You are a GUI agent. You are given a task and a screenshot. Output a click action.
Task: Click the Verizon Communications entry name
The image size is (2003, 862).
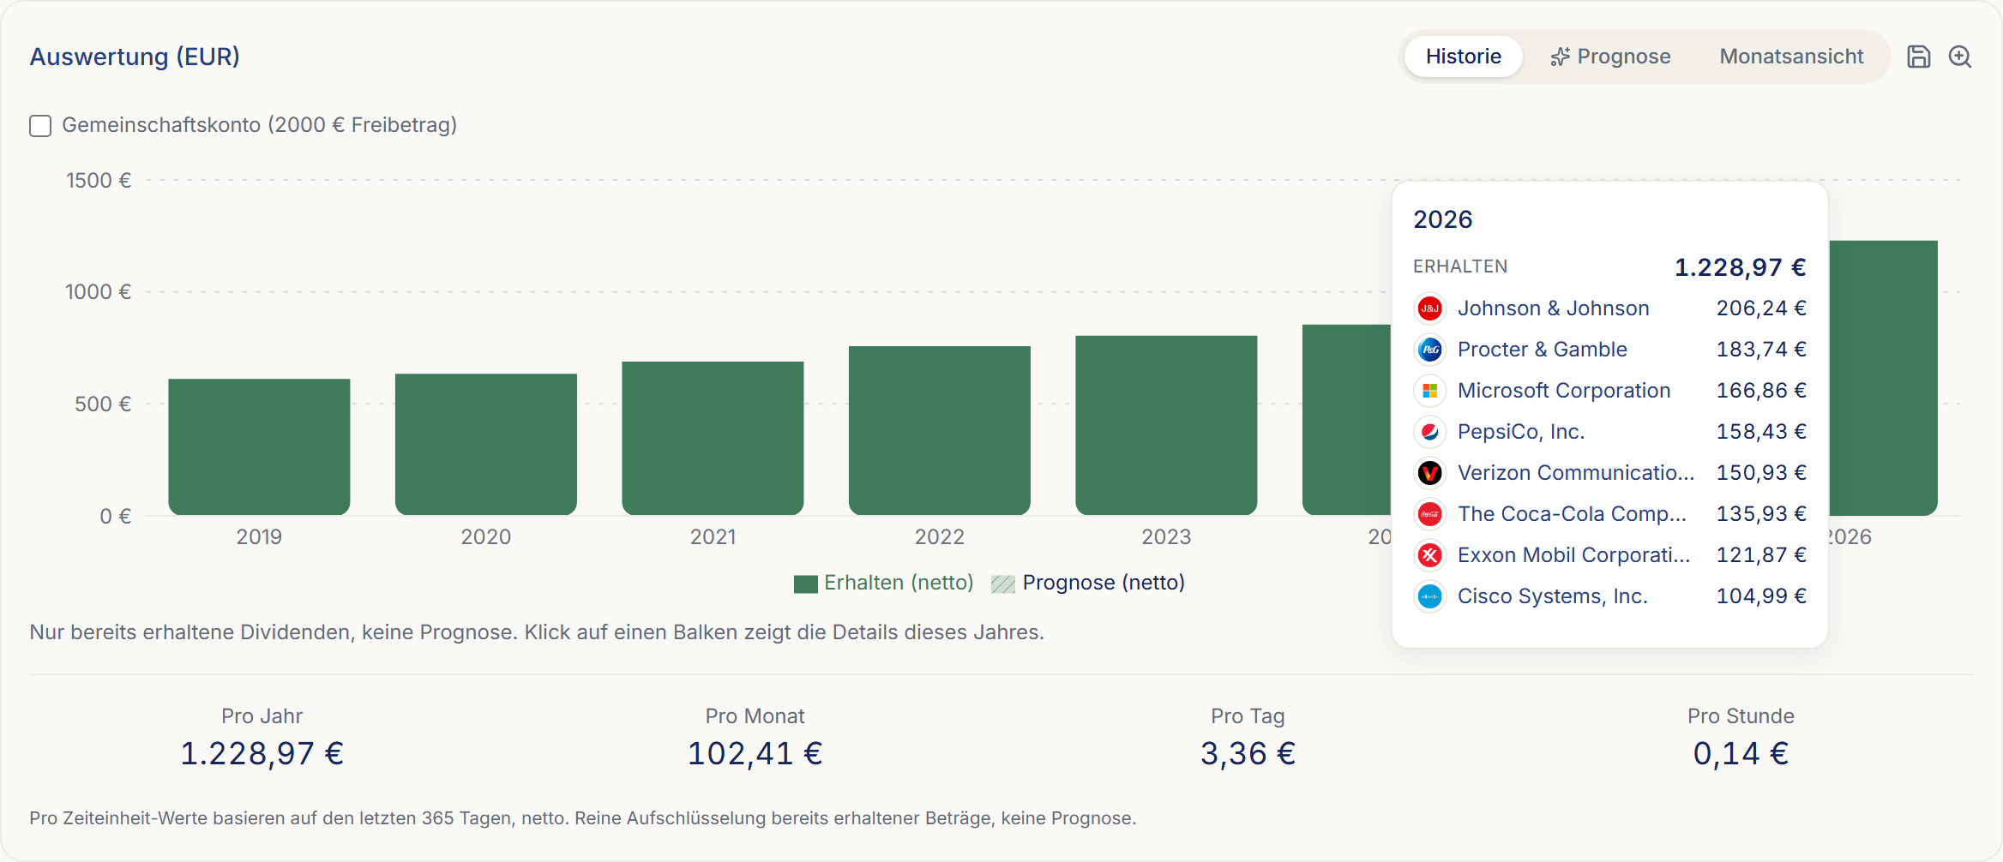pyautogui.click(x=1576, y=473)
